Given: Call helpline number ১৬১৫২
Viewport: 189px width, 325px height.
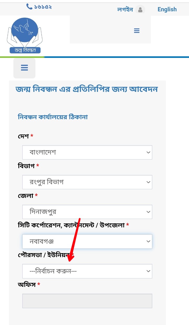Looking at the screenshot, I should tap(43, 7).
